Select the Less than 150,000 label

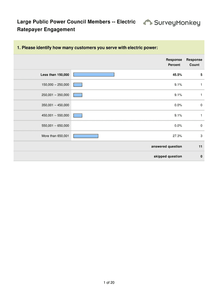coord(55,75)
